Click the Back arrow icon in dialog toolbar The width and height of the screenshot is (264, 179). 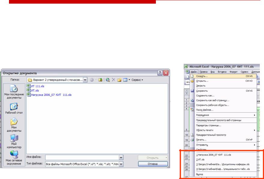tap(92, 80)
